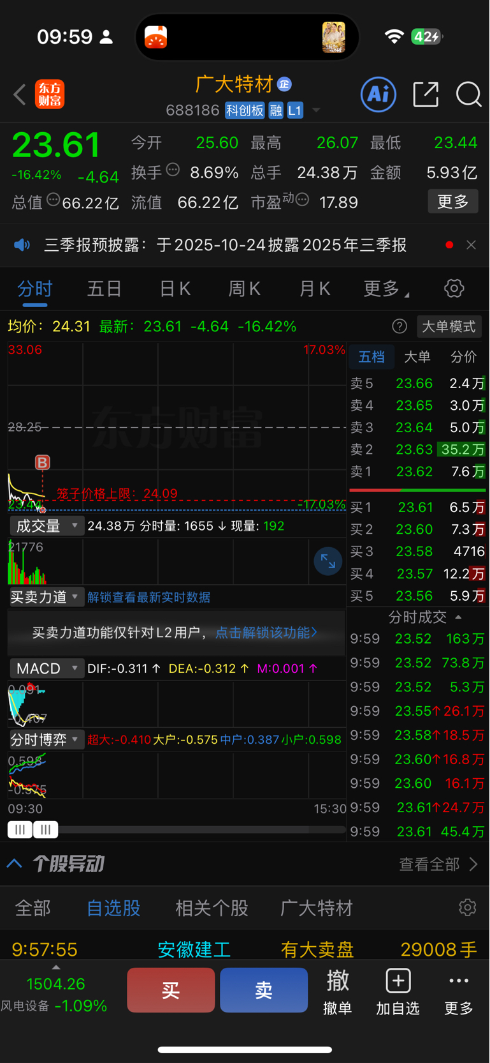Tap the 融 tag
The image size is (490, 1063).
coord(276,110)
